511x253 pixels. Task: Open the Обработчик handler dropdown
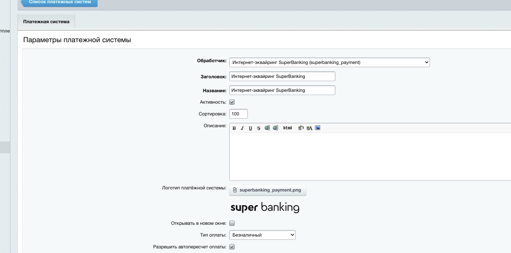(x=330, y=62)
